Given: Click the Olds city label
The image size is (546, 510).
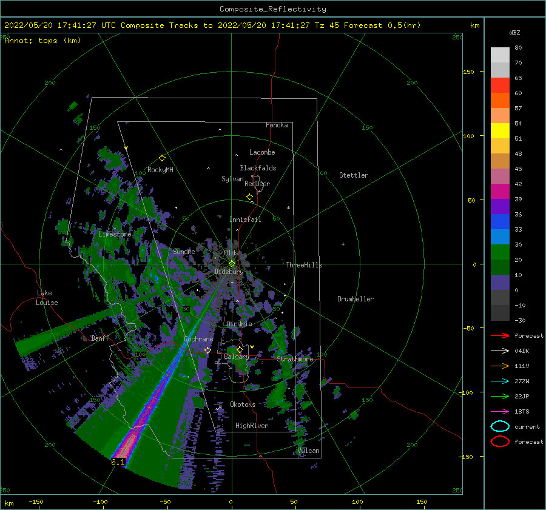Looking at the screenshot, I should 231,253.
